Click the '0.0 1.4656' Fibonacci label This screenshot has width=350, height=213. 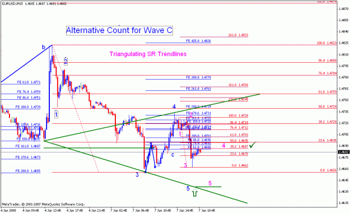pos(328,170)
